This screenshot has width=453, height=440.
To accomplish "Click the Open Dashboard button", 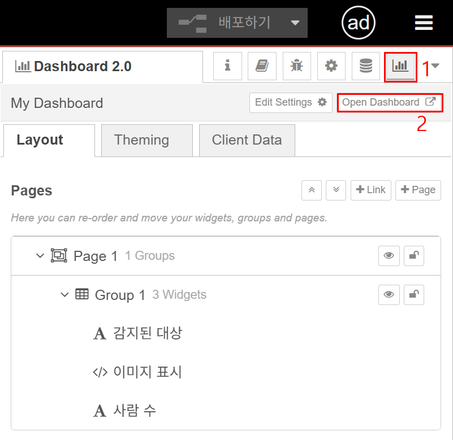I will tap(389, 103).
